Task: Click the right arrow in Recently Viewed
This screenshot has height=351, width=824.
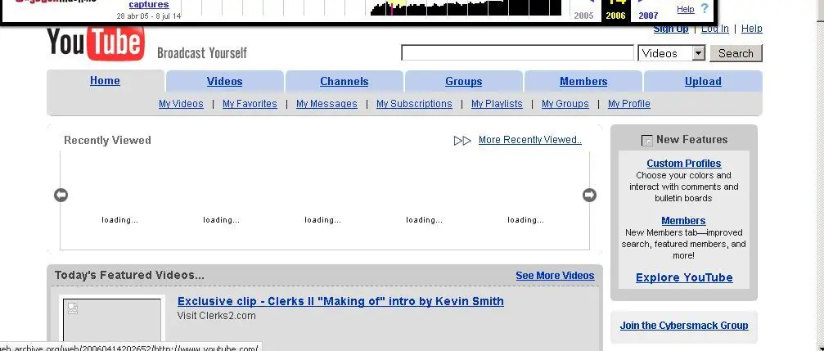Action: pos(590,195)
